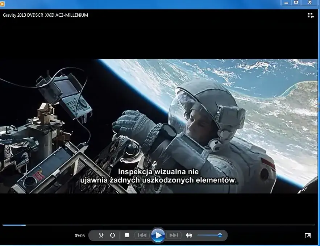Image resolution: width=320 pixels, height=246 pixels.
Task: Resume playing the Gravity video
Action: point(158,235)
